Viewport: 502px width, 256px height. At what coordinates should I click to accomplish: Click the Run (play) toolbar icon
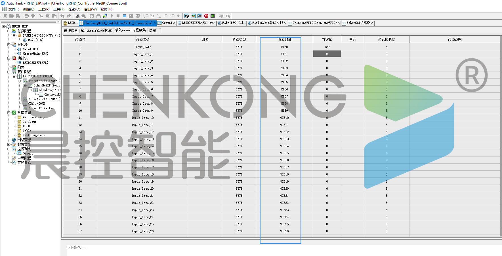coord(112,16)
